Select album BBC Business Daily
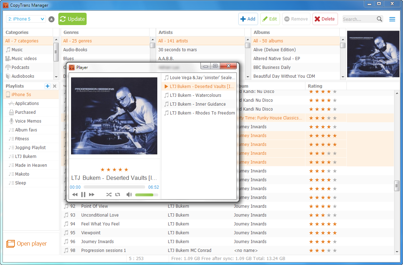 coord(296,67)
